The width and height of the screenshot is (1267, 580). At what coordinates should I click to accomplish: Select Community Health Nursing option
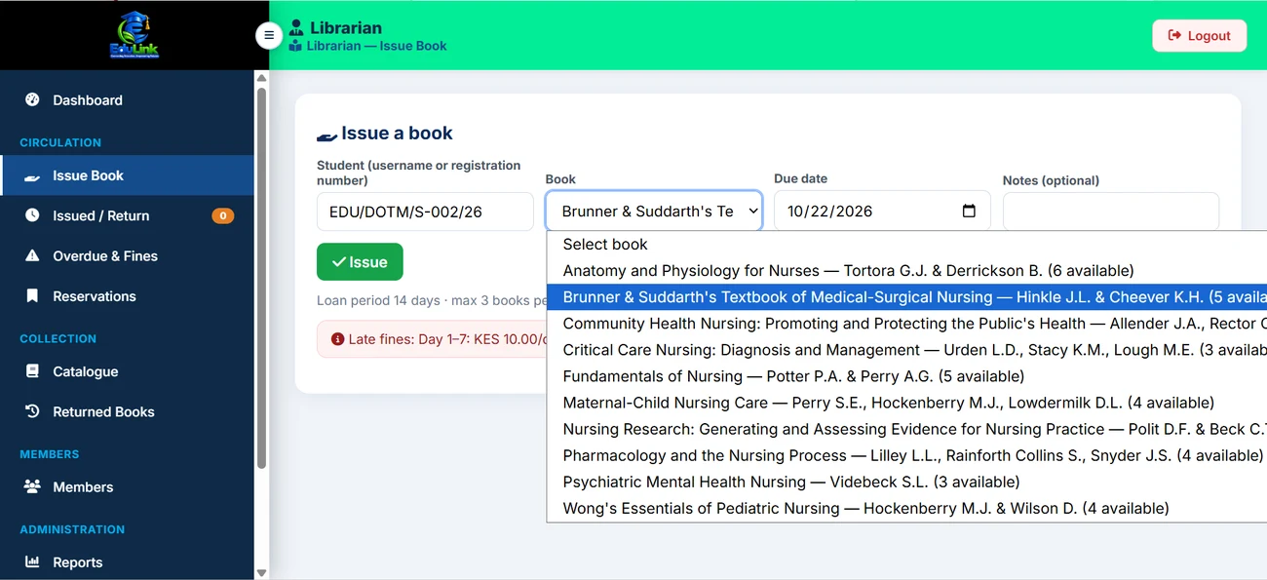(x=906, y=323)
